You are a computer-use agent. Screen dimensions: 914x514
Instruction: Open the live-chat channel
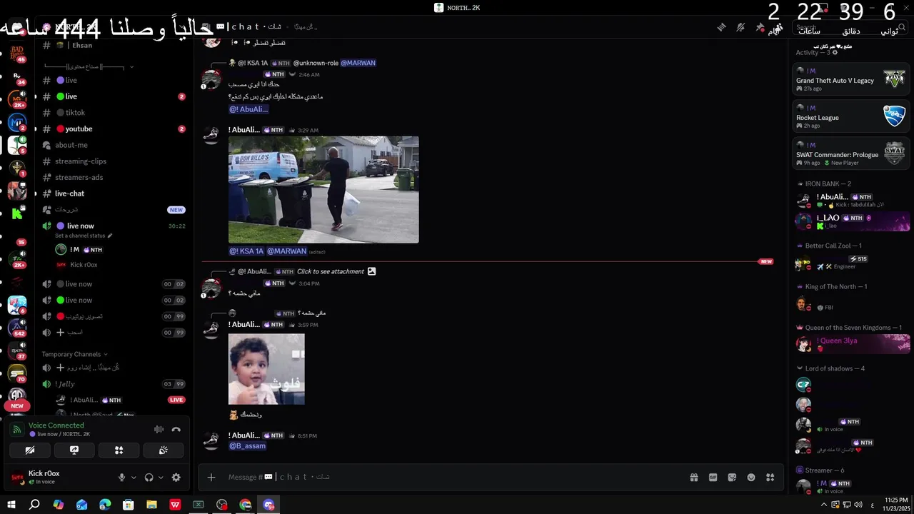[x=111, y=193]
